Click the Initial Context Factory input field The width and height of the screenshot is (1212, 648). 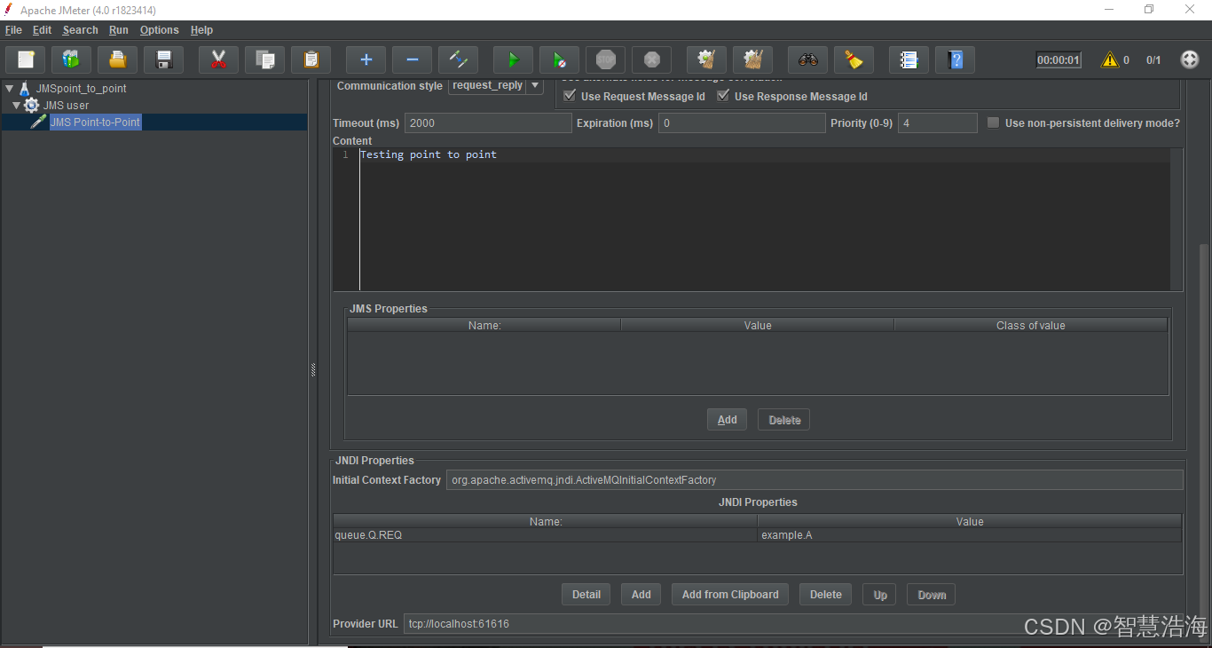click(x=815, y=480)
